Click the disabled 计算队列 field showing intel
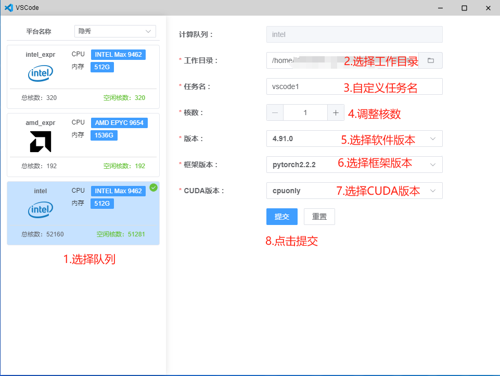500x376 pixels. [354, 34]
